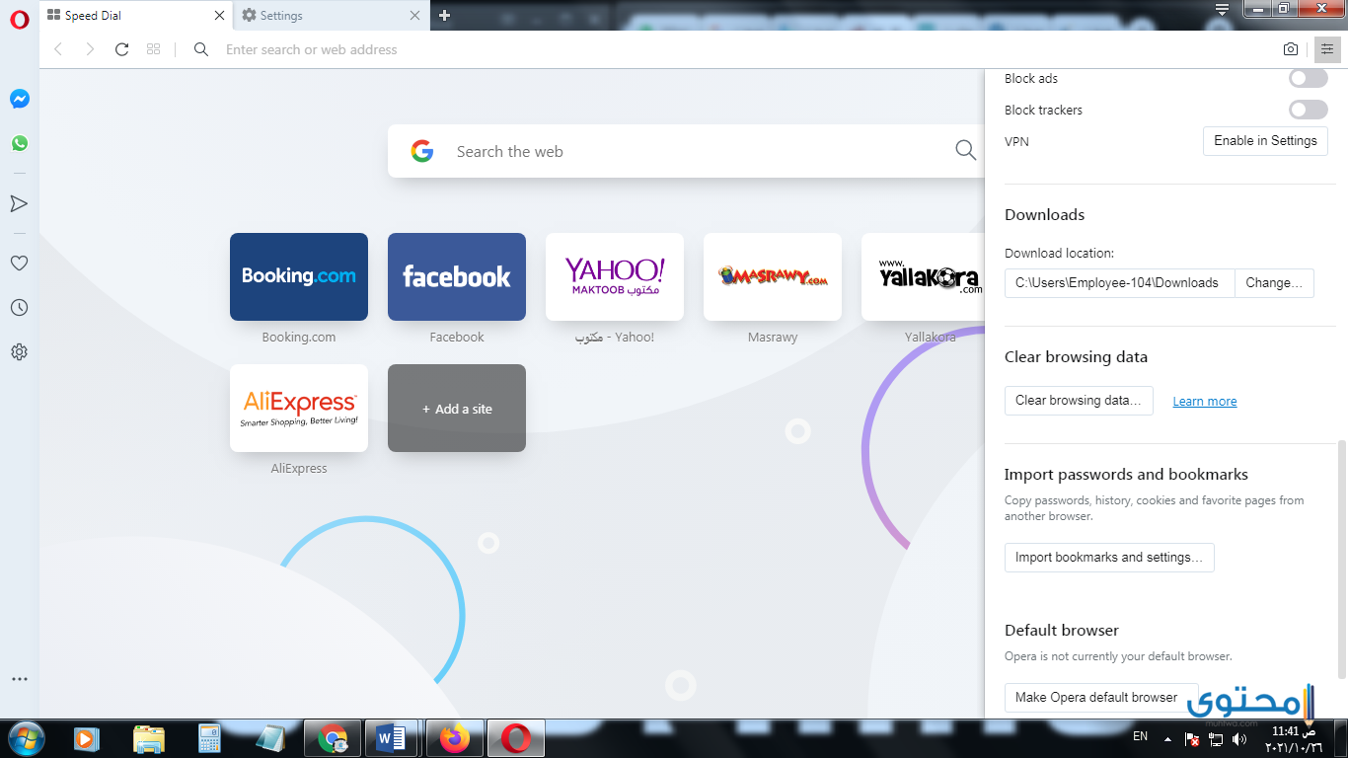Open a new tab with plus icon
This screenshot has height=758, width=1348.
(444, 16)
